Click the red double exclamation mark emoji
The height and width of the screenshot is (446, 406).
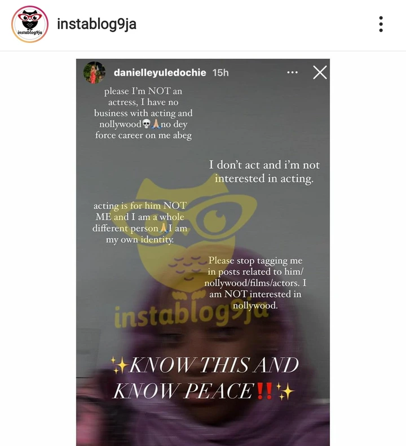click(264, 391)
